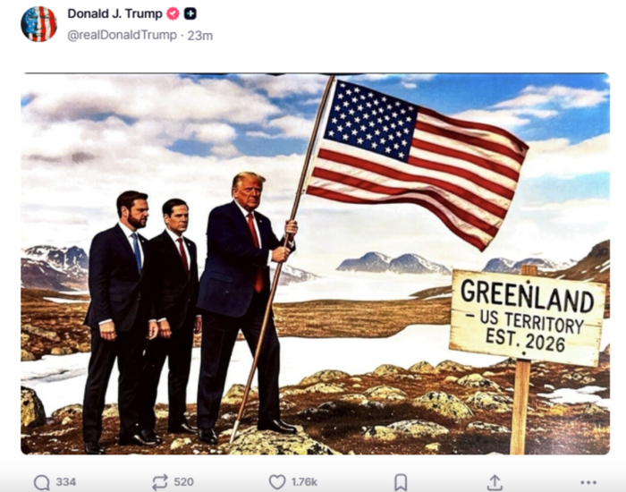Open the posted image in full view
This screenshot has width=626, height=492.
click(315, 264)
